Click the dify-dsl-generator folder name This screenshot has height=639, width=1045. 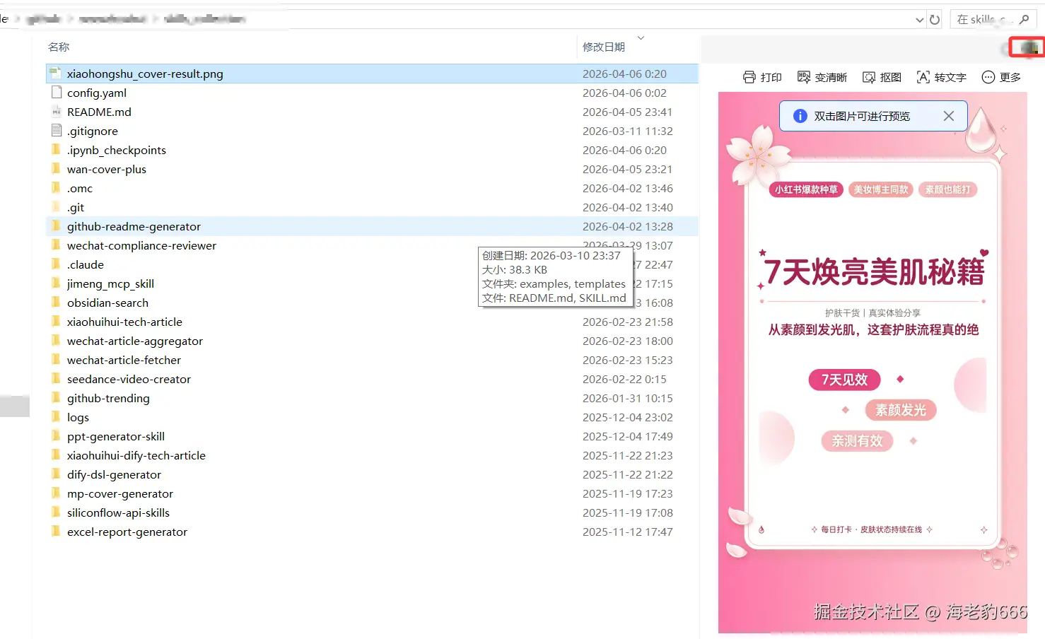tap(114, 474)
